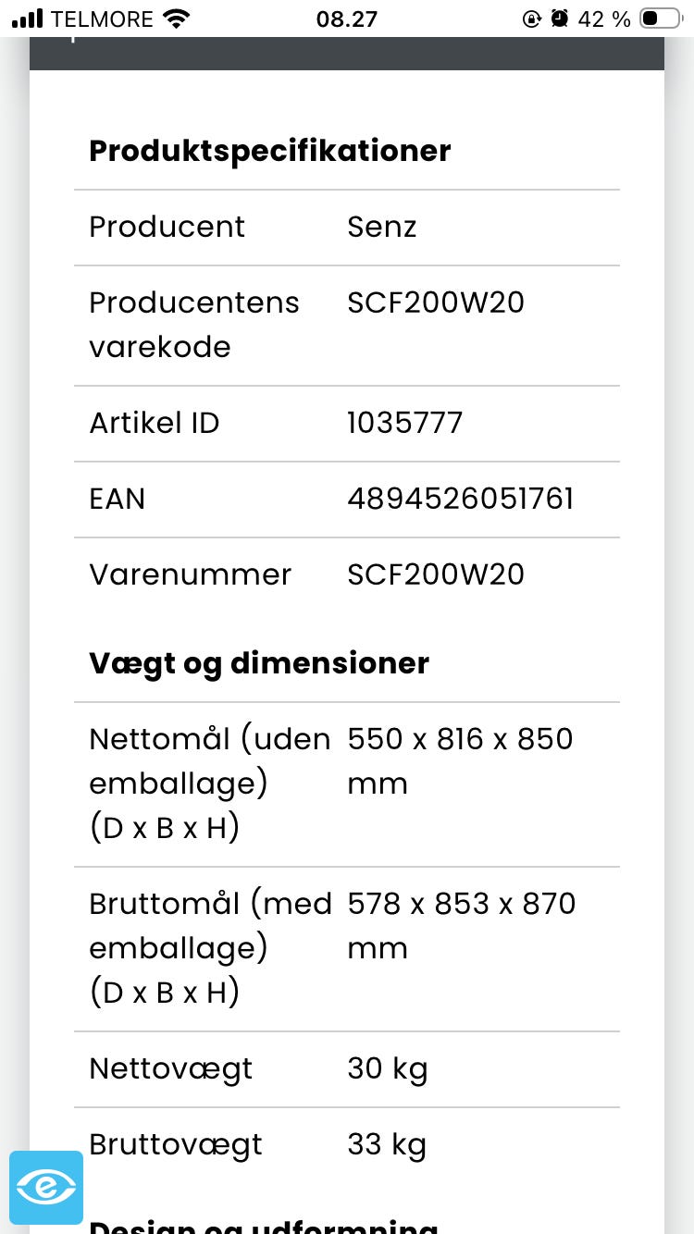Image resolution: width=694 pixels, height=1234 pixels.
Task: Tap the cellular signal bars icon
Action: (x=27, y=19)
